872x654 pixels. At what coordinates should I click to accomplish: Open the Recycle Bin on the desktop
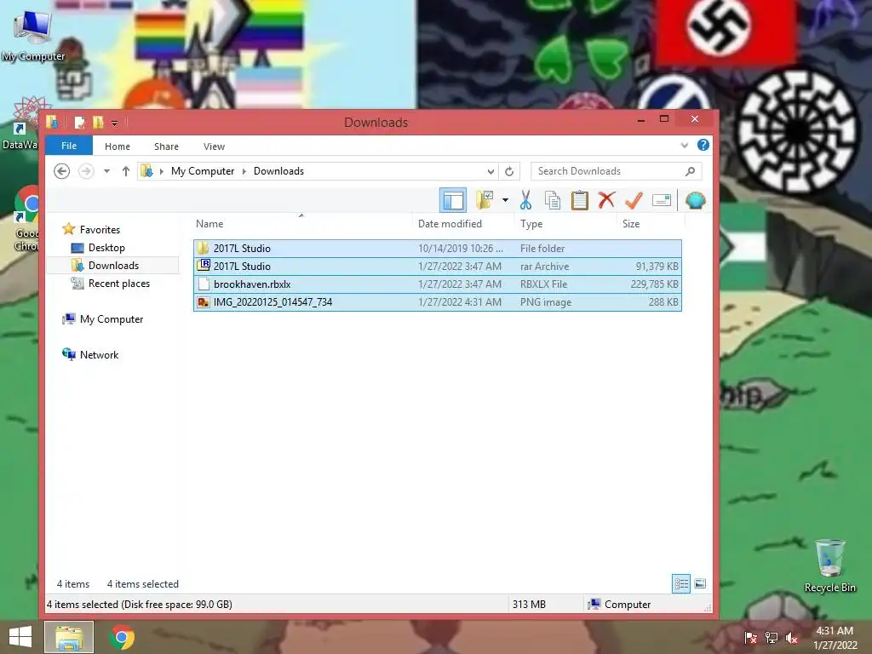point(829,565)
